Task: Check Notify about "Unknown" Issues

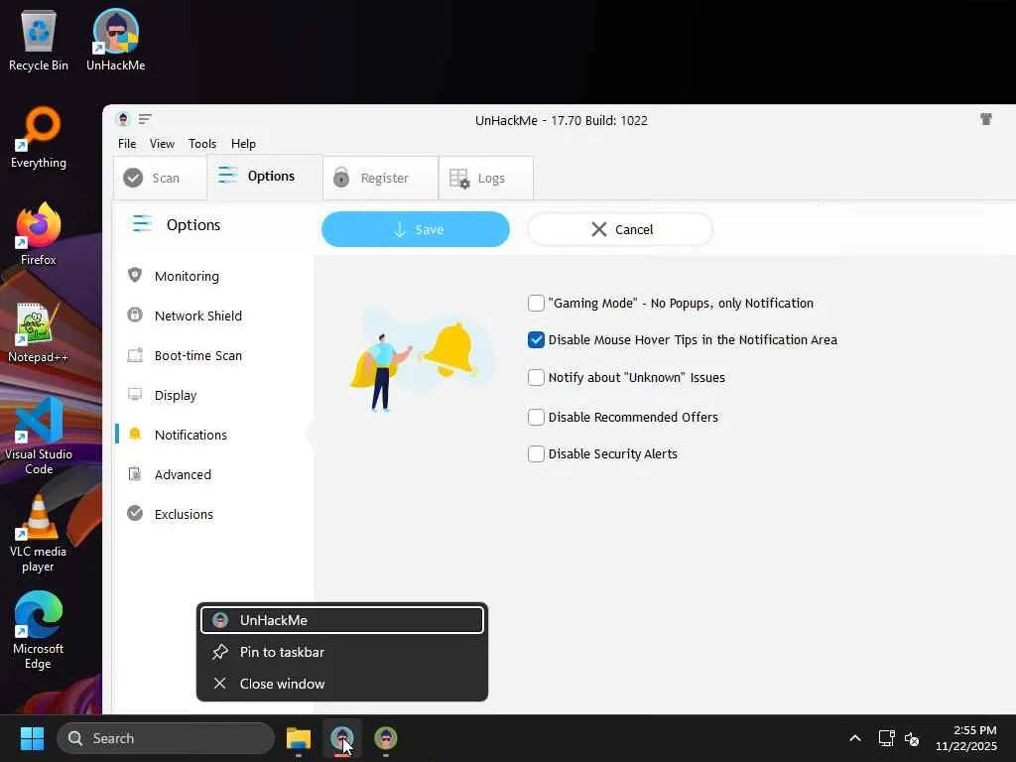Action: (536, 377)
